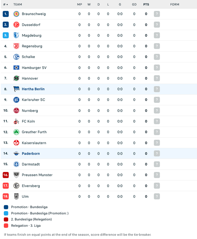Sort standings by the GD column header
The image size is (197, 239).
[134, 4]
